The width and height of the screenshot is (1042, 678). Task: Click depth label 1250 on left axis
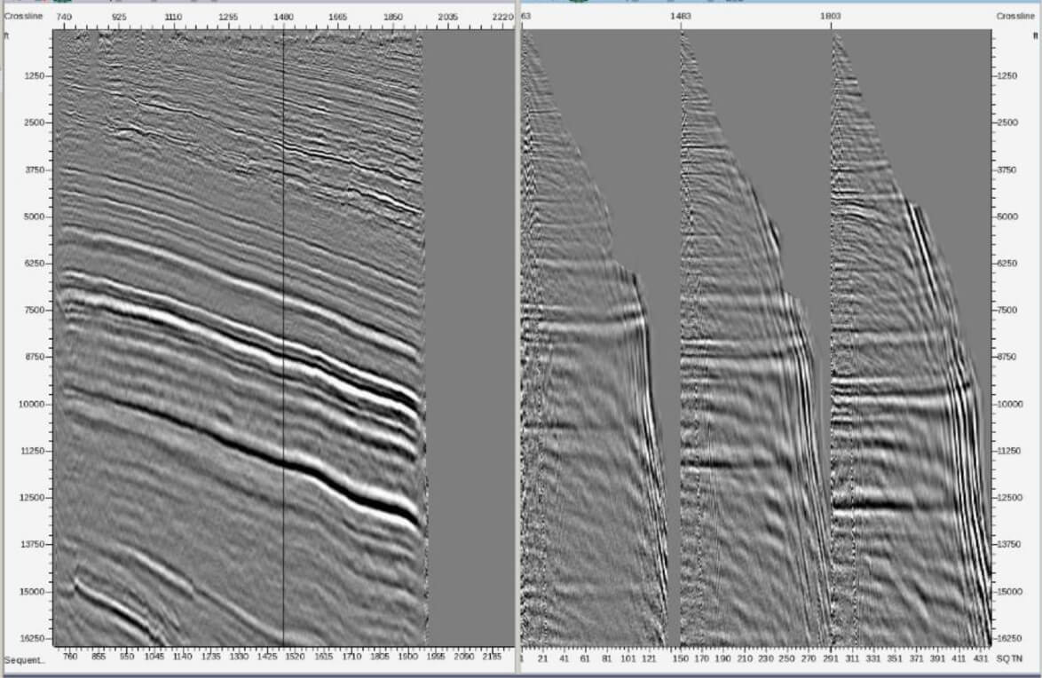click(34, 75)
